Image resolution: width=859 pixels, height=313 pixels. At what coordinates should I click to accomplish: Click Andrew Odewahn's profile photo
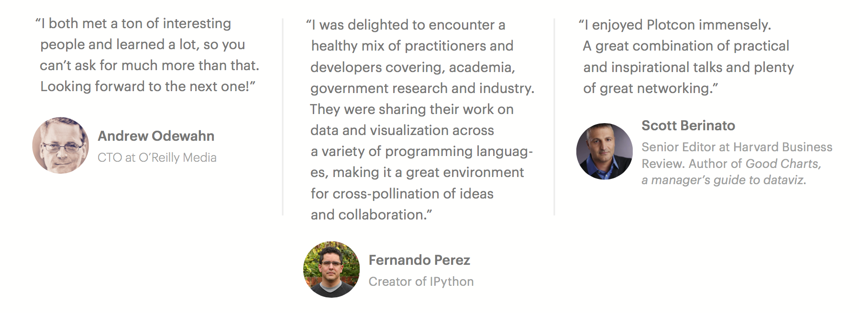[x=61, y=145]
